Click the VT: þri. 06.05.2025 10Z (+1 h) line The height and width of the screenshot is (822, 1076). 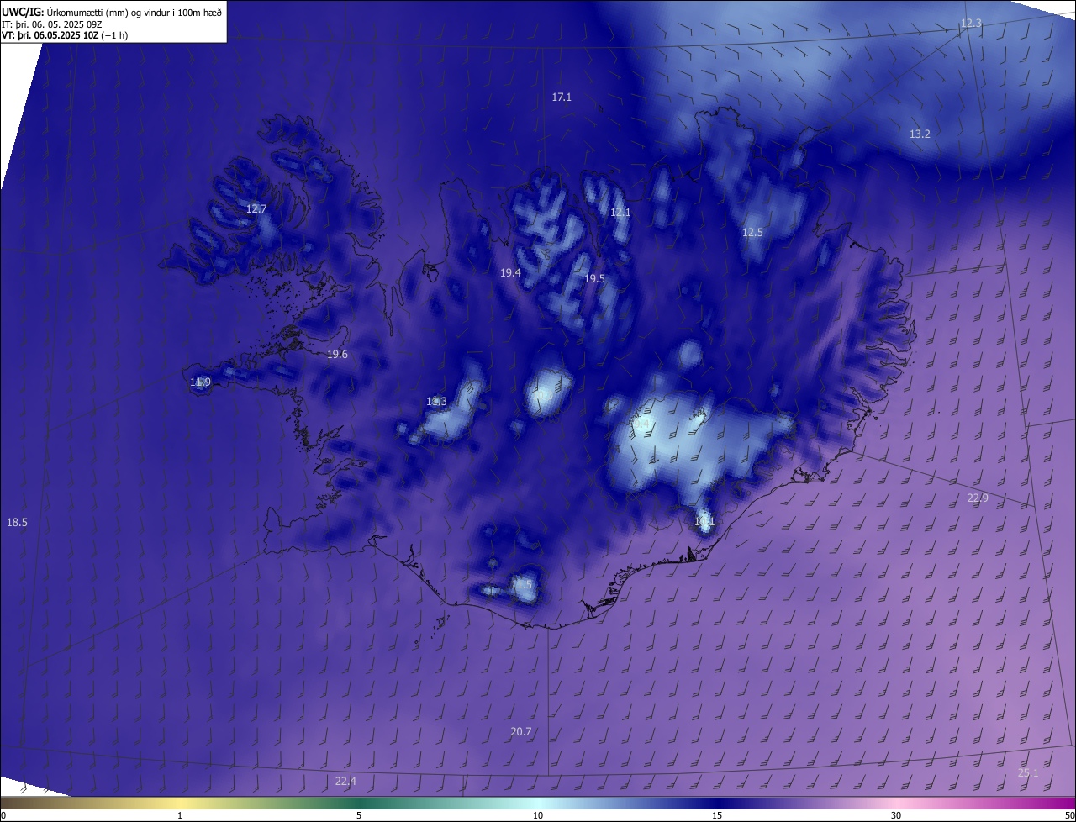point(65,35)
